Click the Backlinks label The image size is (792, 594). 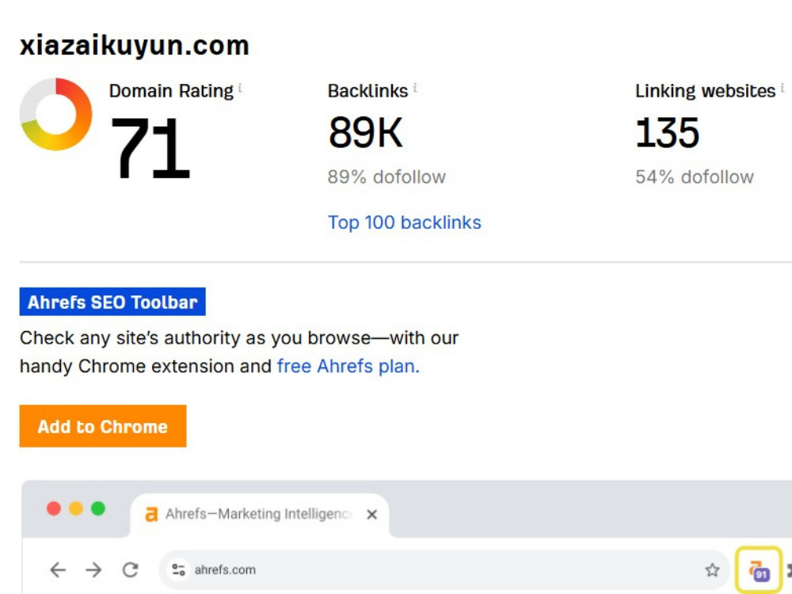pyautogui.click(x=367, y=91)
